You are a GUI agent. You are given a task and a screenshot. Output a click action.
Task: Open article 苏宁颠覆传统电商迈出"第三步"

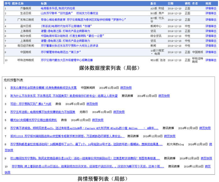pyautogui.click(x=61, y=52)
